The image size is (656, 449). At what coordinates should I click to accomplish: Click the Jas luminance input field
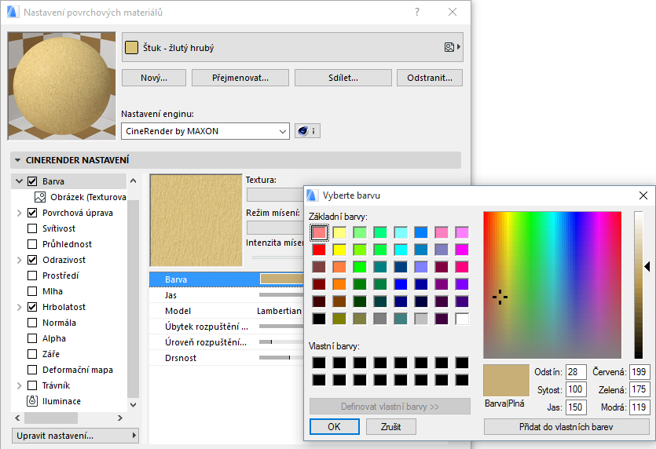[576, 407]
